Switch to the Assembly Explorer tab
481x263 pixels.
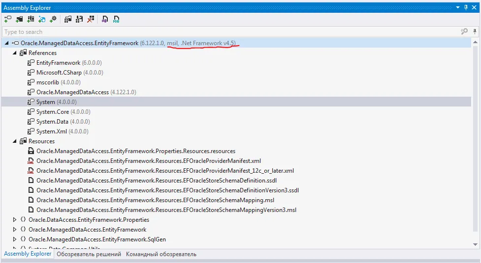click(x=28, y=254)
